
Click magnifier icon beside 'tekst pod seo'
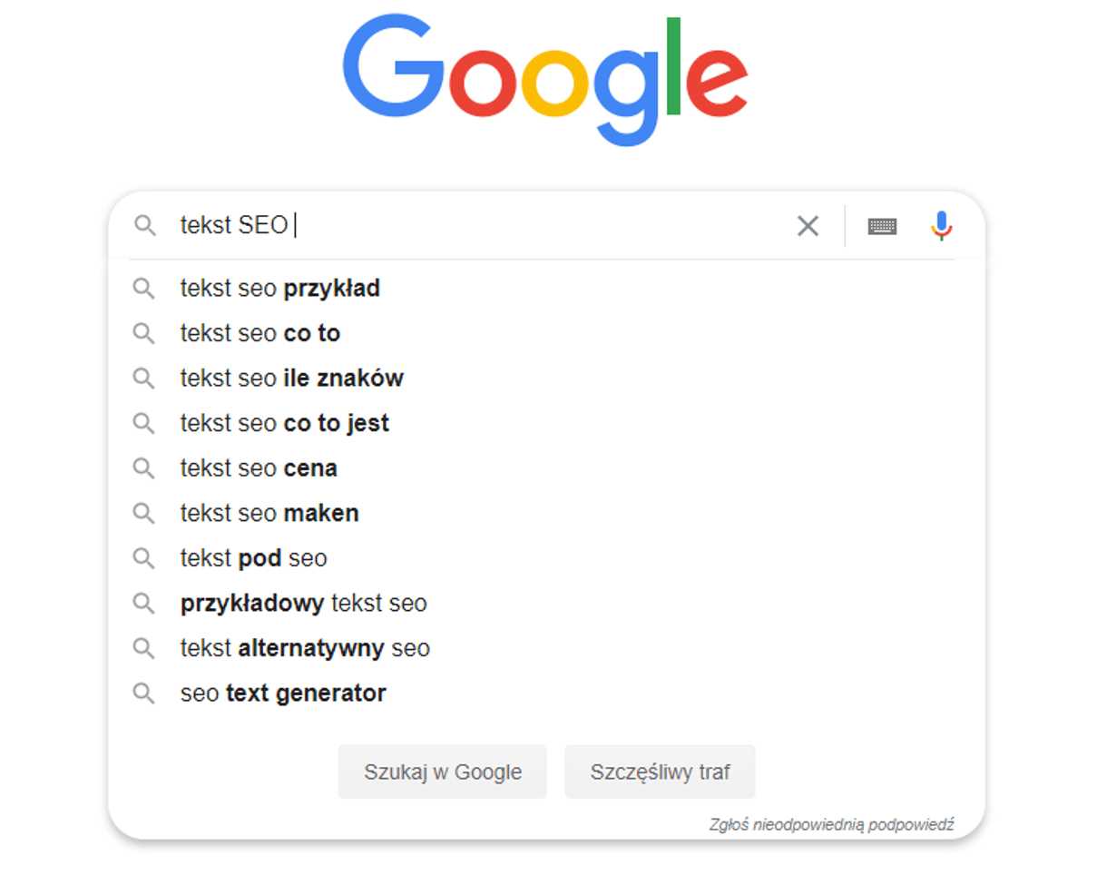point(143,558)
